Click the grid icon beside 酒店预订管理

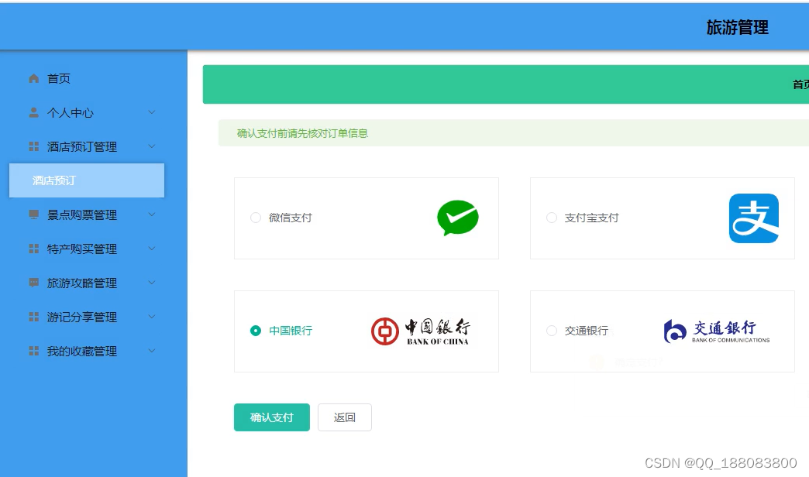(33, 146)
